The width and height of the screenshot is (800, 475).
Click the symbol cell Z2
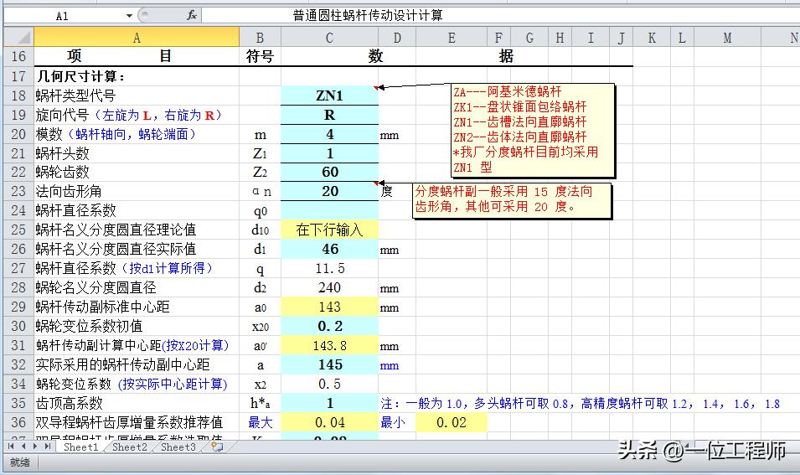[x=260, y=172]
